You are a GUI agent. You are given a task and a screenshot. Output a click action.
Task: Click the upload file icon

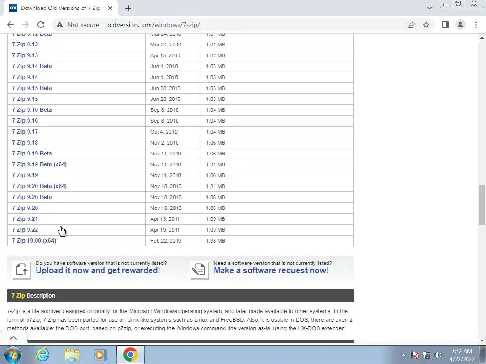pyautogui.click(x=21, y=270)
